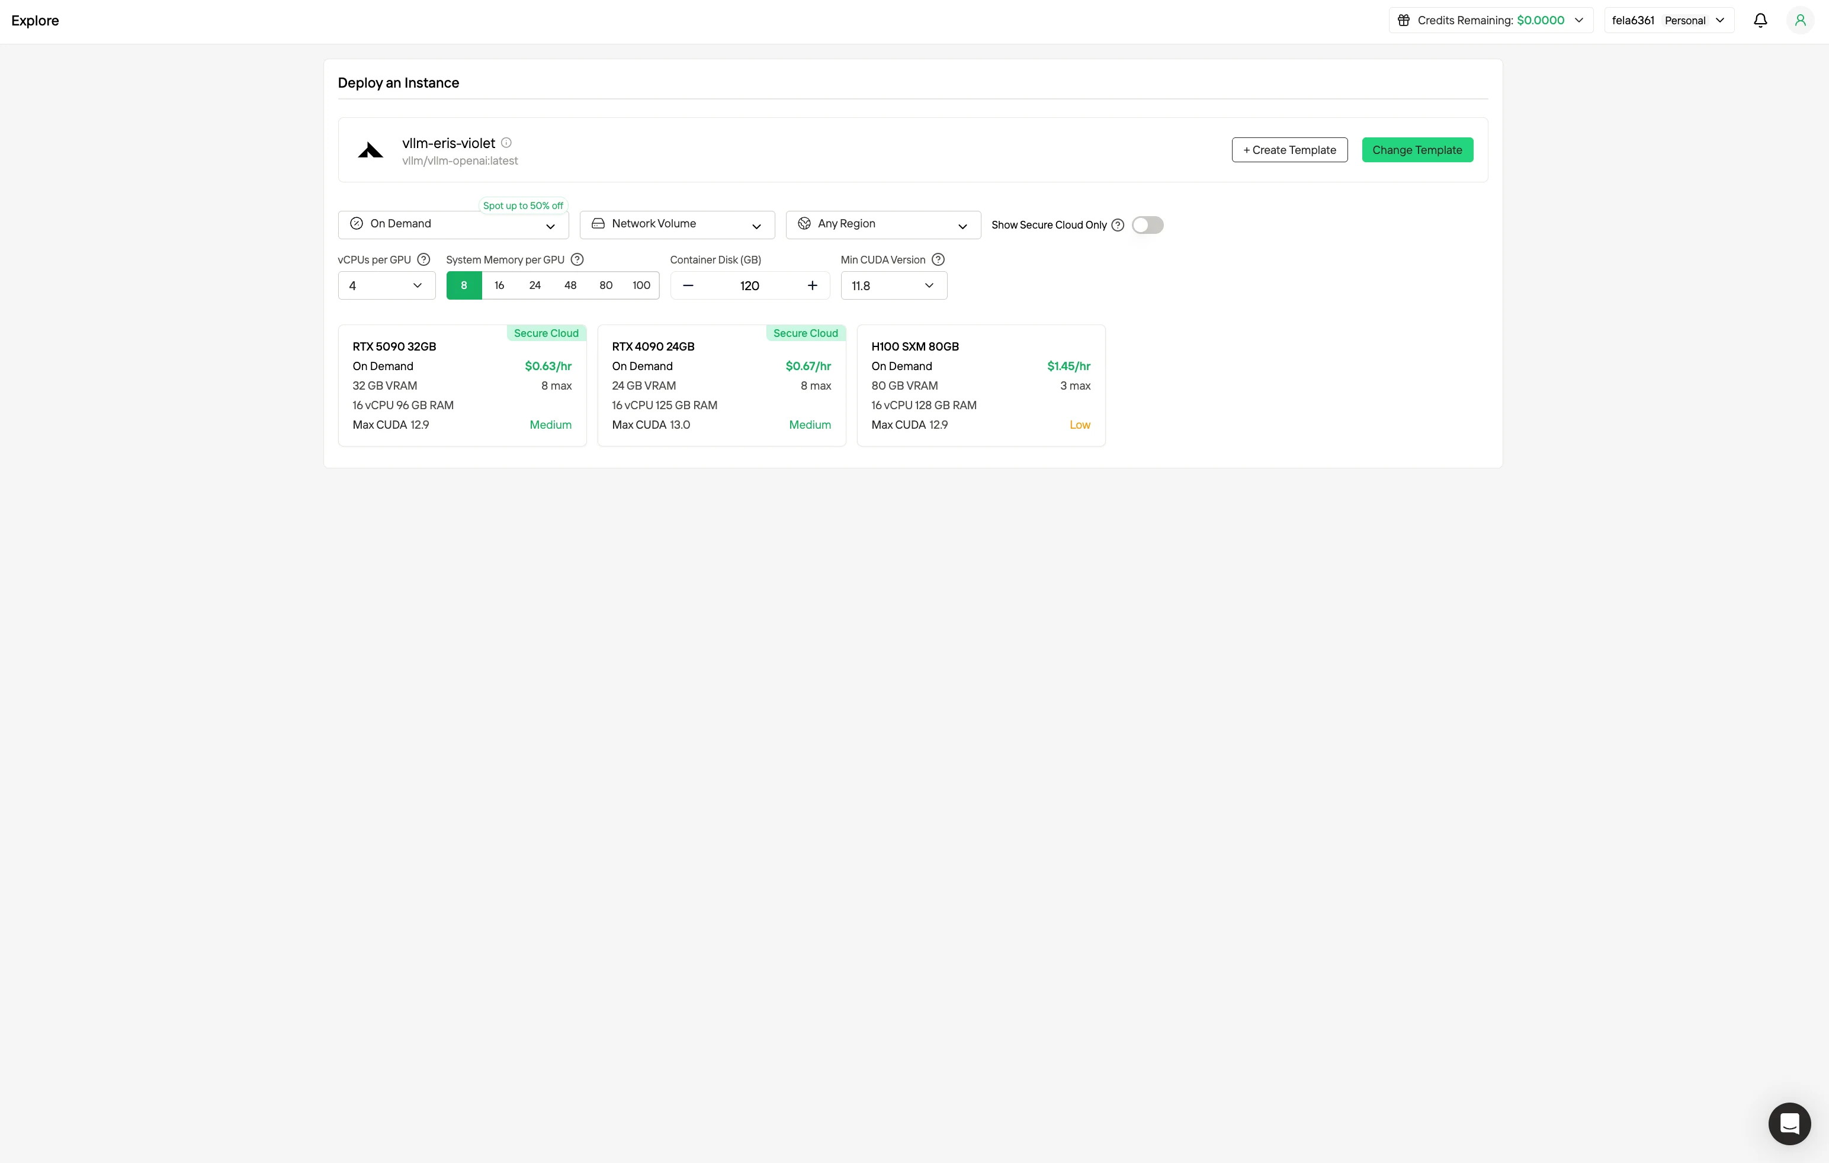Select 8 GB system memory per GPU

(x=464, y=285)
